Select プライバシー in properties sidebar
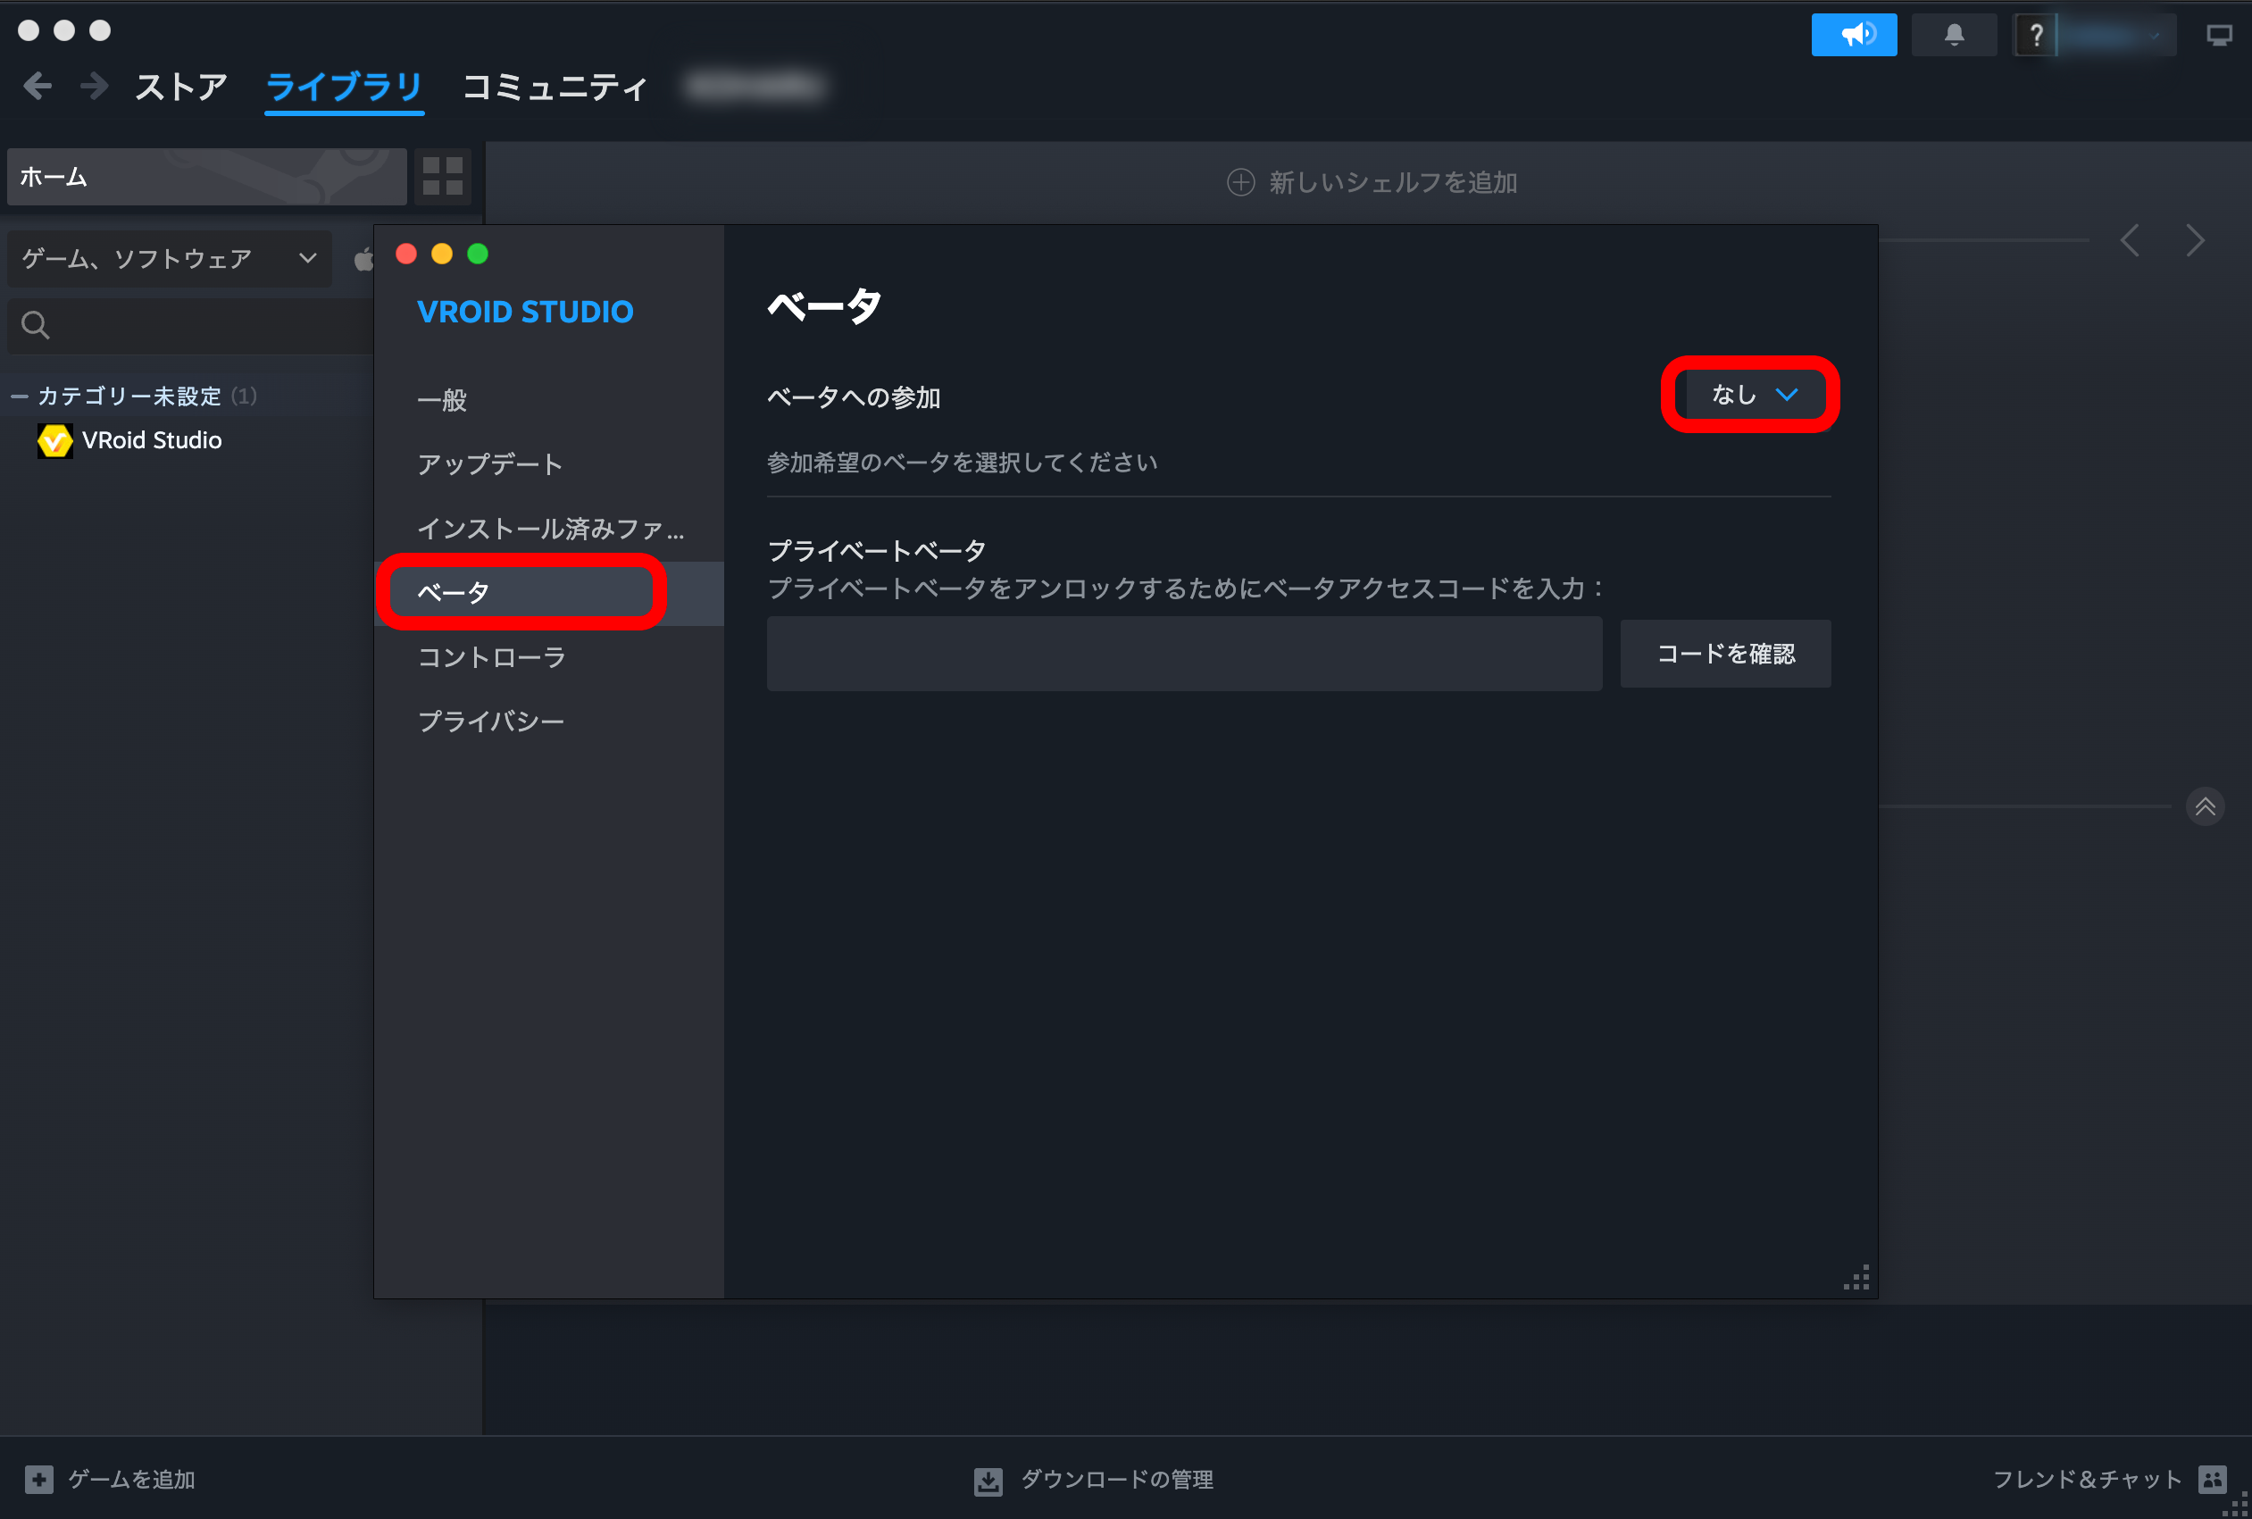The height and width of the screenshot is (1519, 2252). (x=549, y=722)
